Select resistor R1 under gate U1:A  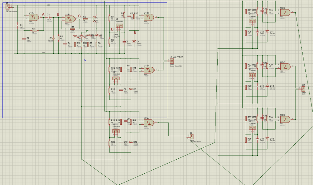[34, 30]
